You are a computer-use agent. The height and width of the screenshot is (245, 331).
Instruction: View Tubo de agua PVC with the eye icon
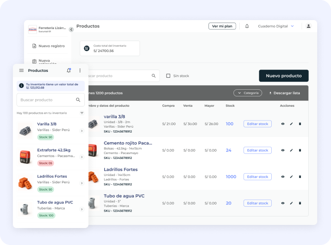(x=282, y=203)
